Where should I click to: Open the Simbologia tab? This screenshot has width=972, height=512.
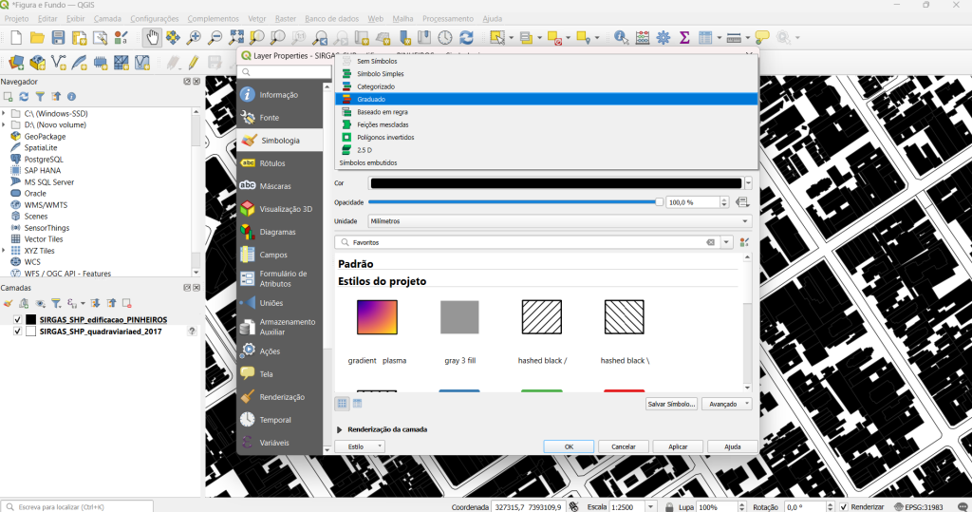(x=280, y=141)
